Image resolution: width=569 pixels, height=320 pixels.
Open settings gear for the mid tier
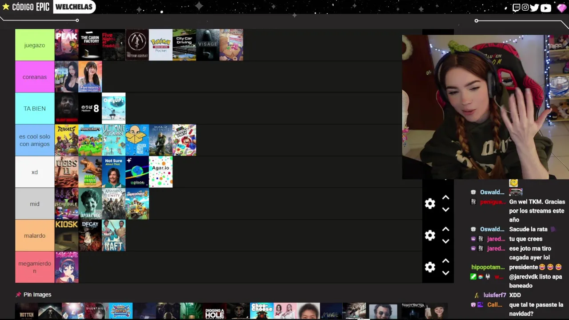point(430,204)
